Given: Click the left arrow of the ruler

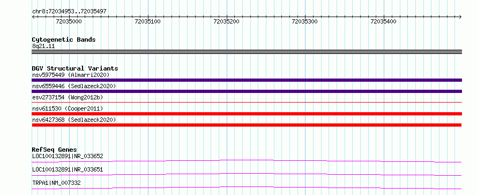Looking at the screenshot, I should [33, 17].
